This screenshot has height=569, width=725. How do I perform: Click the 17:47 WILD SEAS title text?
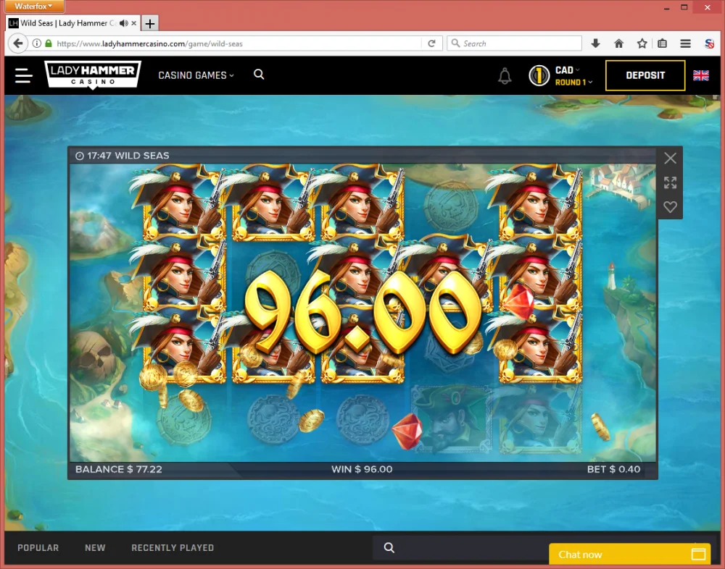pyautogui.click(x=128, y=156)
